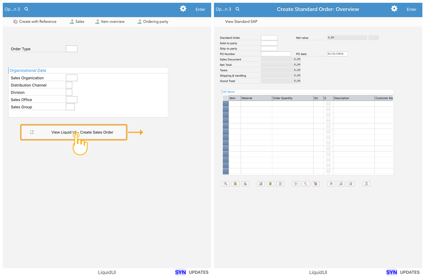Tap the search magnifier in the right header
This screenshot has height=279, width=425.
click(238, 9)
